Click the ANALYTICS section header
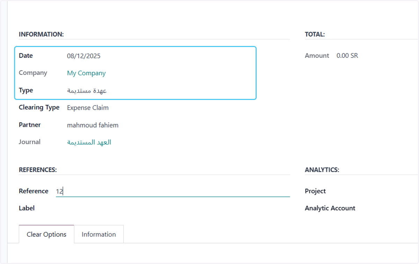419x264 pixels. (322, 170)
